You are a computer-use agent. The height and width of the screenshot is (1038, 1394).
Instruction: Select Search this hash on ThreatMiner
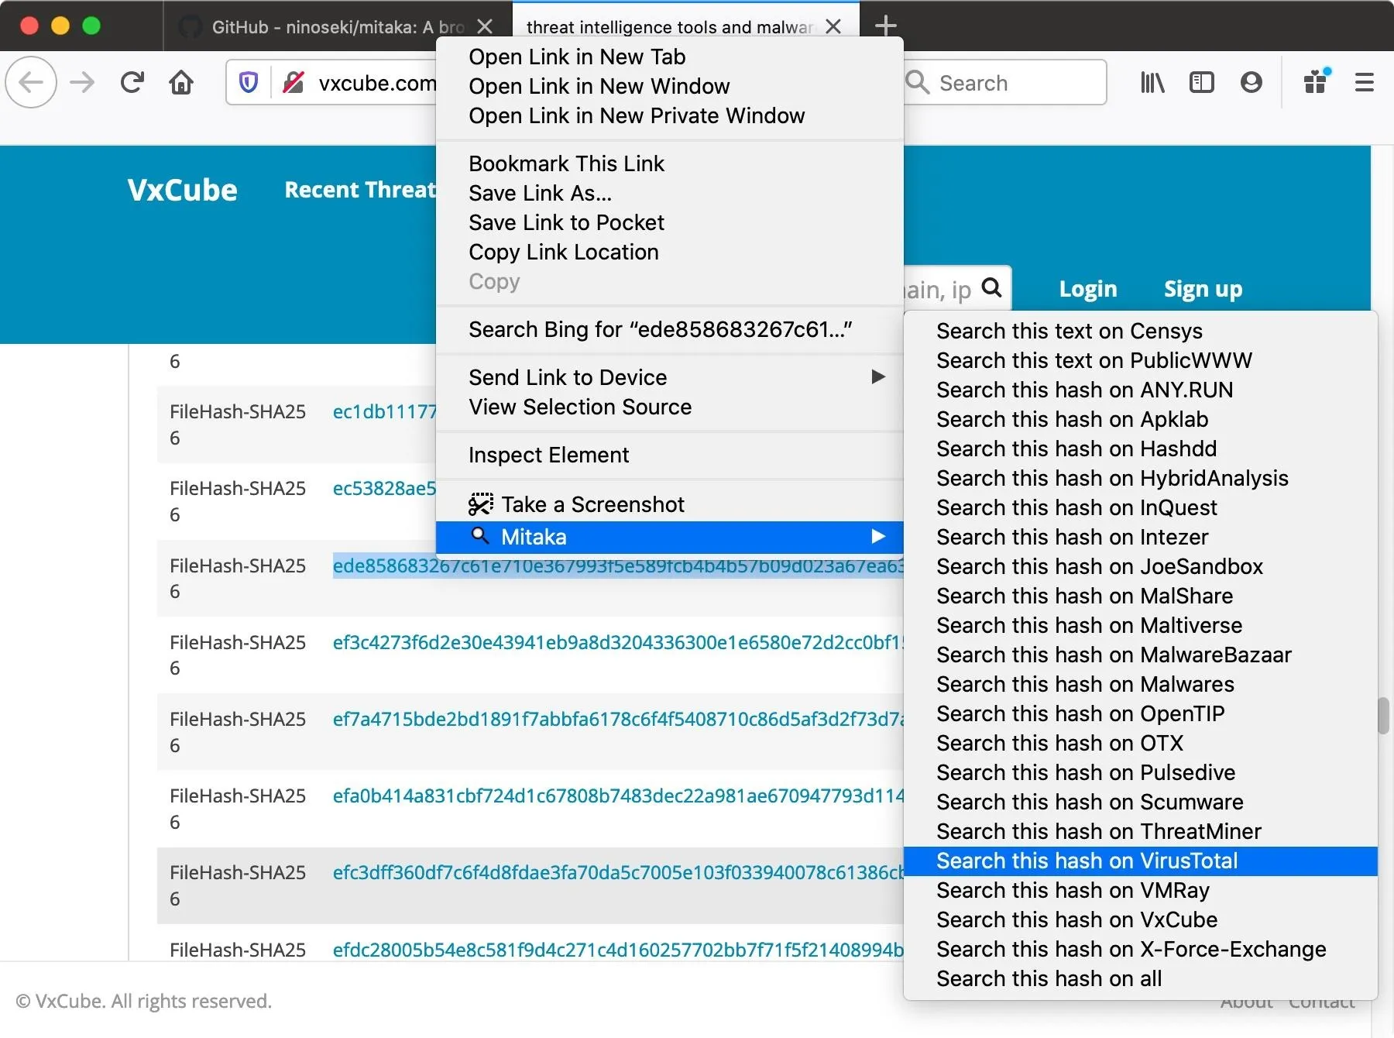point(1099,831)
